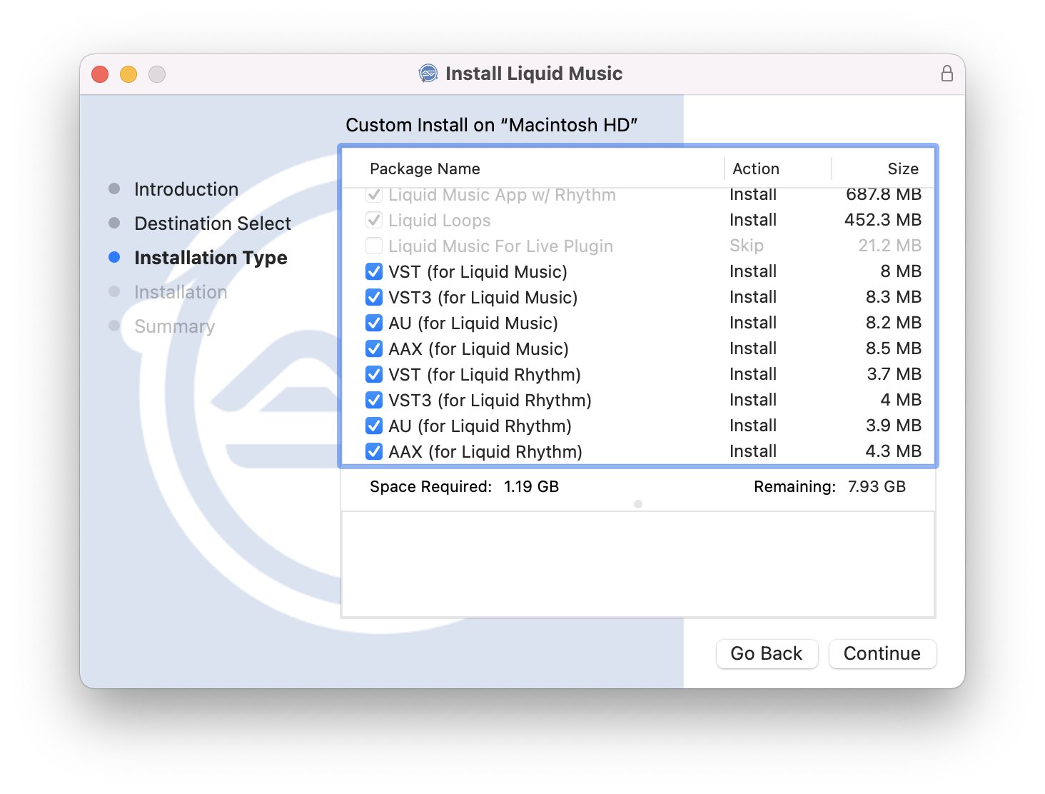Click the split-pane divider dot below Space Required
This screenshot has width=1045, height=794.
[x=638, y=504]
